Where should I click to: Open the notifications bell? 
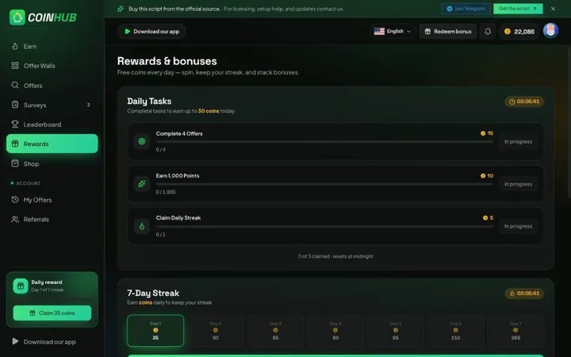488,31
